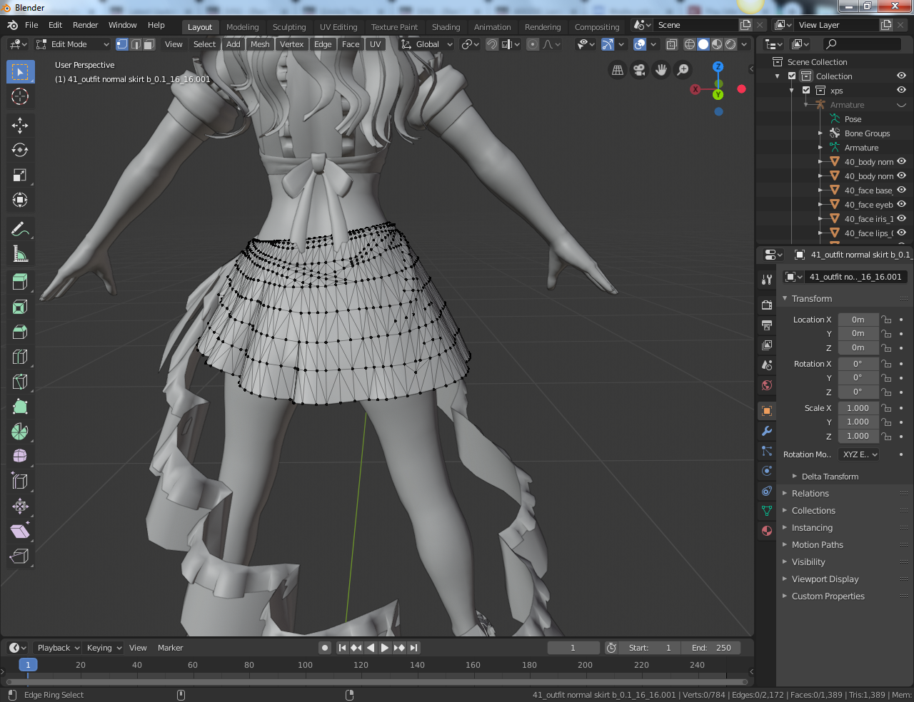
Task: Open the Edit Mode dropdown
Action: click(72, 44)
